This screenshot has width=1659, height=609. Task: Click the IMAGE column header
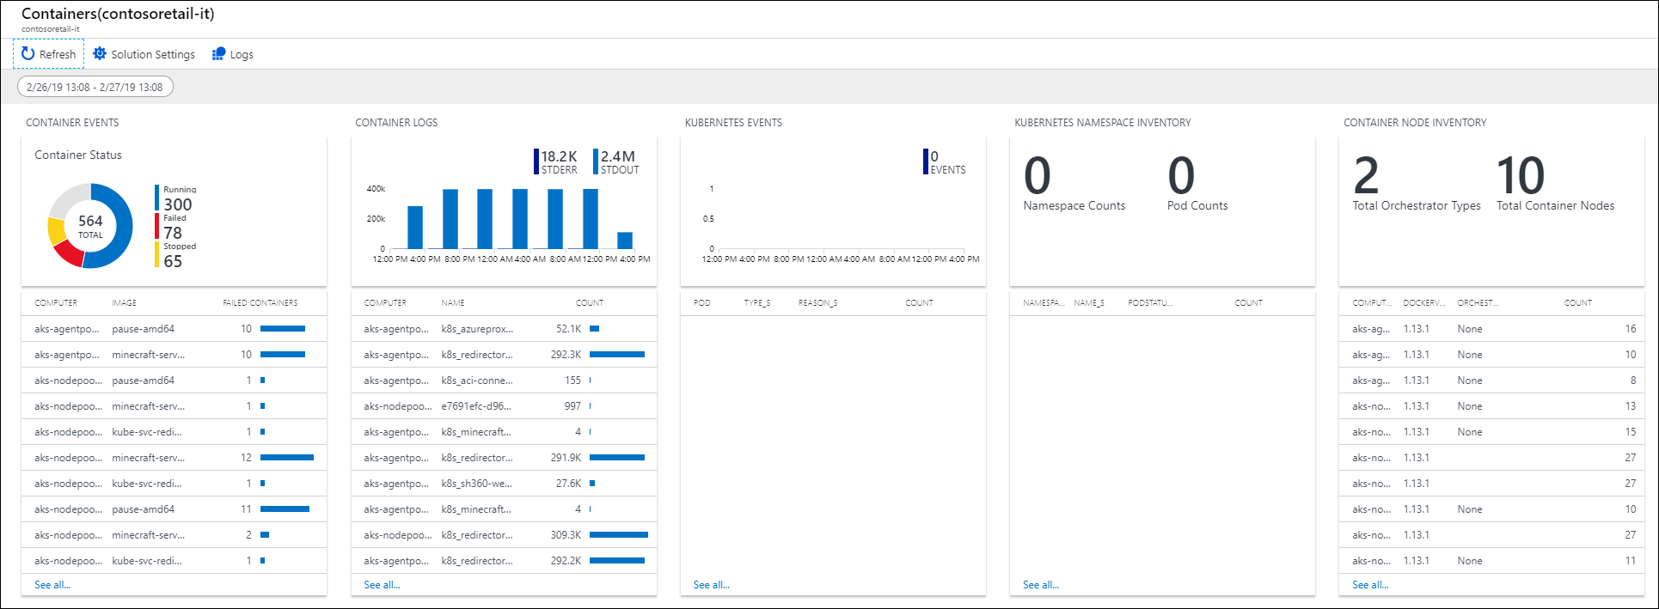(124, 303)
